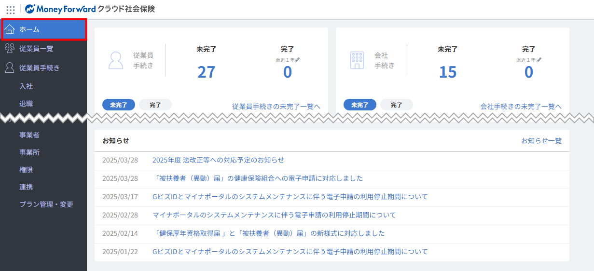
Task: Open 2025/03/17 GビズID maintenance notice
Action: click(x=290, y=197)
